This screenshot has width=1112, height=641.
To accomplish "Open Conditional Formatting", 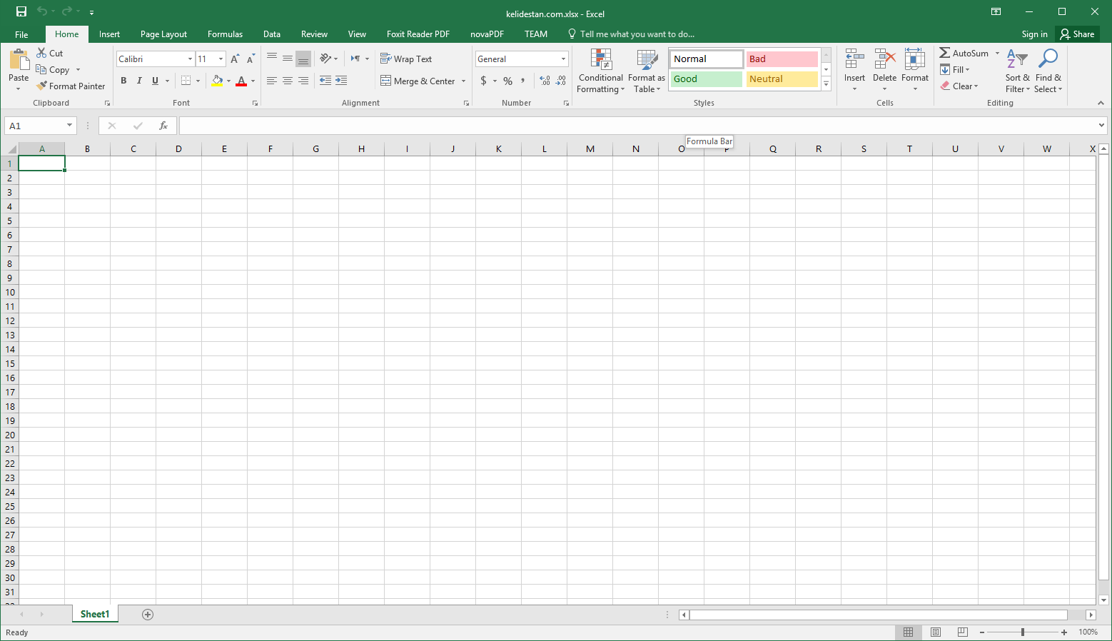I will (600, 70).
